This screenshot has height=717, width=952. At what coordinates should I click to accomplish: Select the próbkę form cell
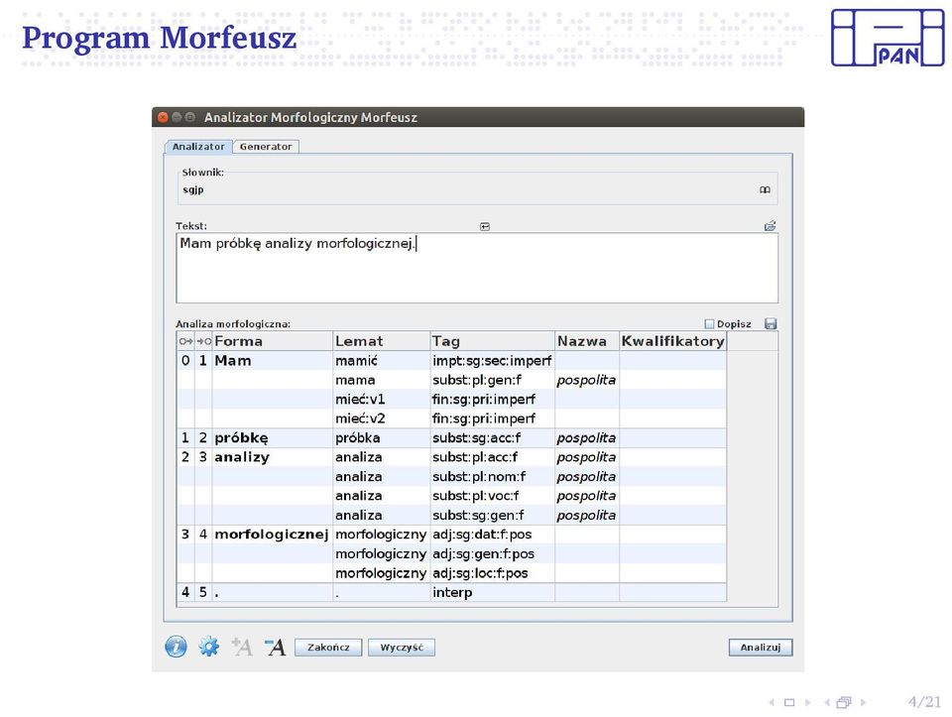272,437
